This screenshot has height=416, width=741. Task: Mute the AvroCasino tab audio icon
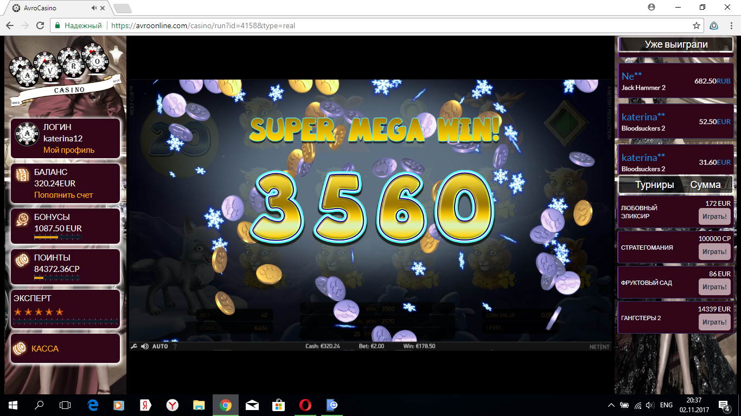94,8
